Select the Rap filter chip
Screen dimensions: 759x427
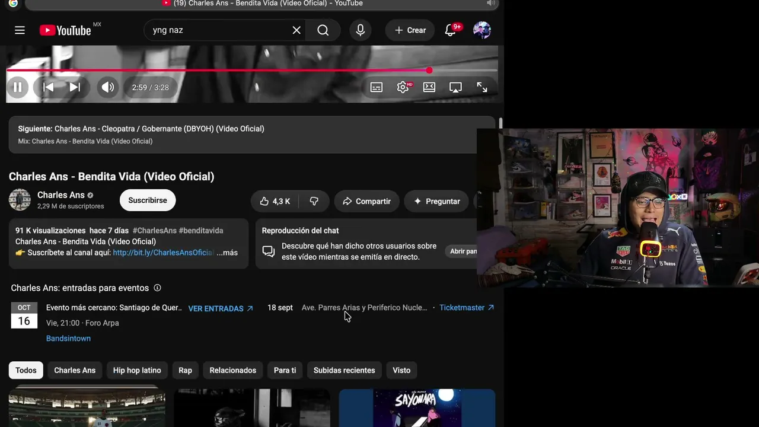[186, 370]
